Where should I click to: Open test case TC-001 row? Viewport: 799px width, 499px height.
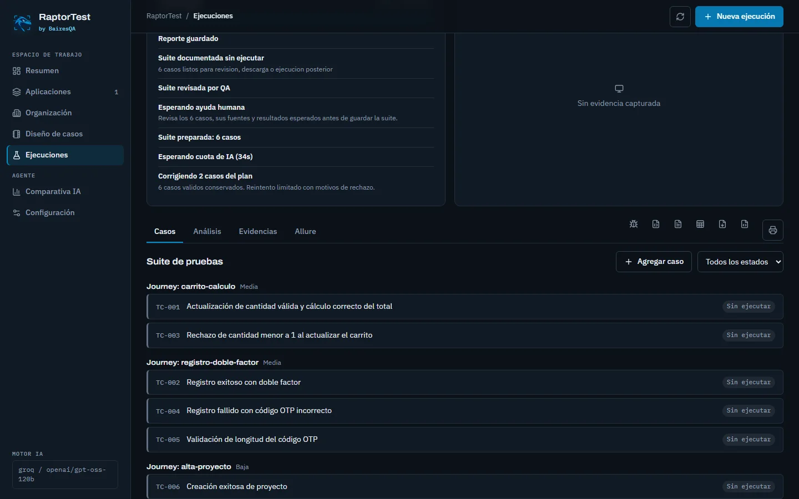pyautogui.click(x=465, y=307)
